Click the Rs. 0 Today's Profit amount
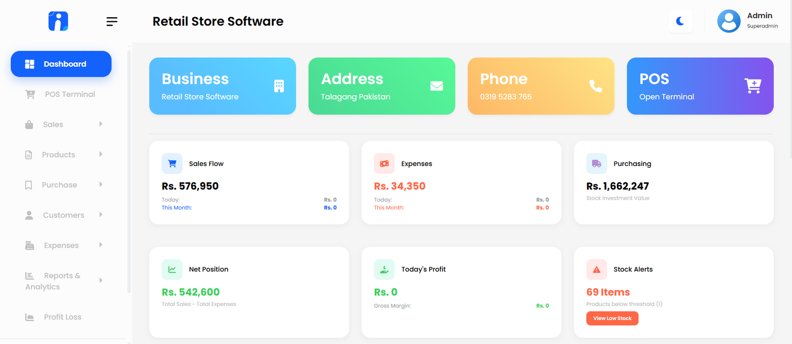 [386, 292]
